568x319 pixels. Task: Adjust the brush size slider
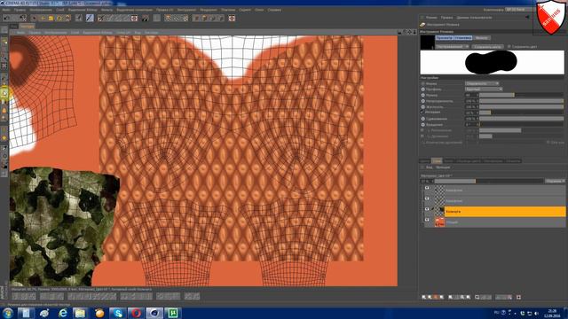522,95
